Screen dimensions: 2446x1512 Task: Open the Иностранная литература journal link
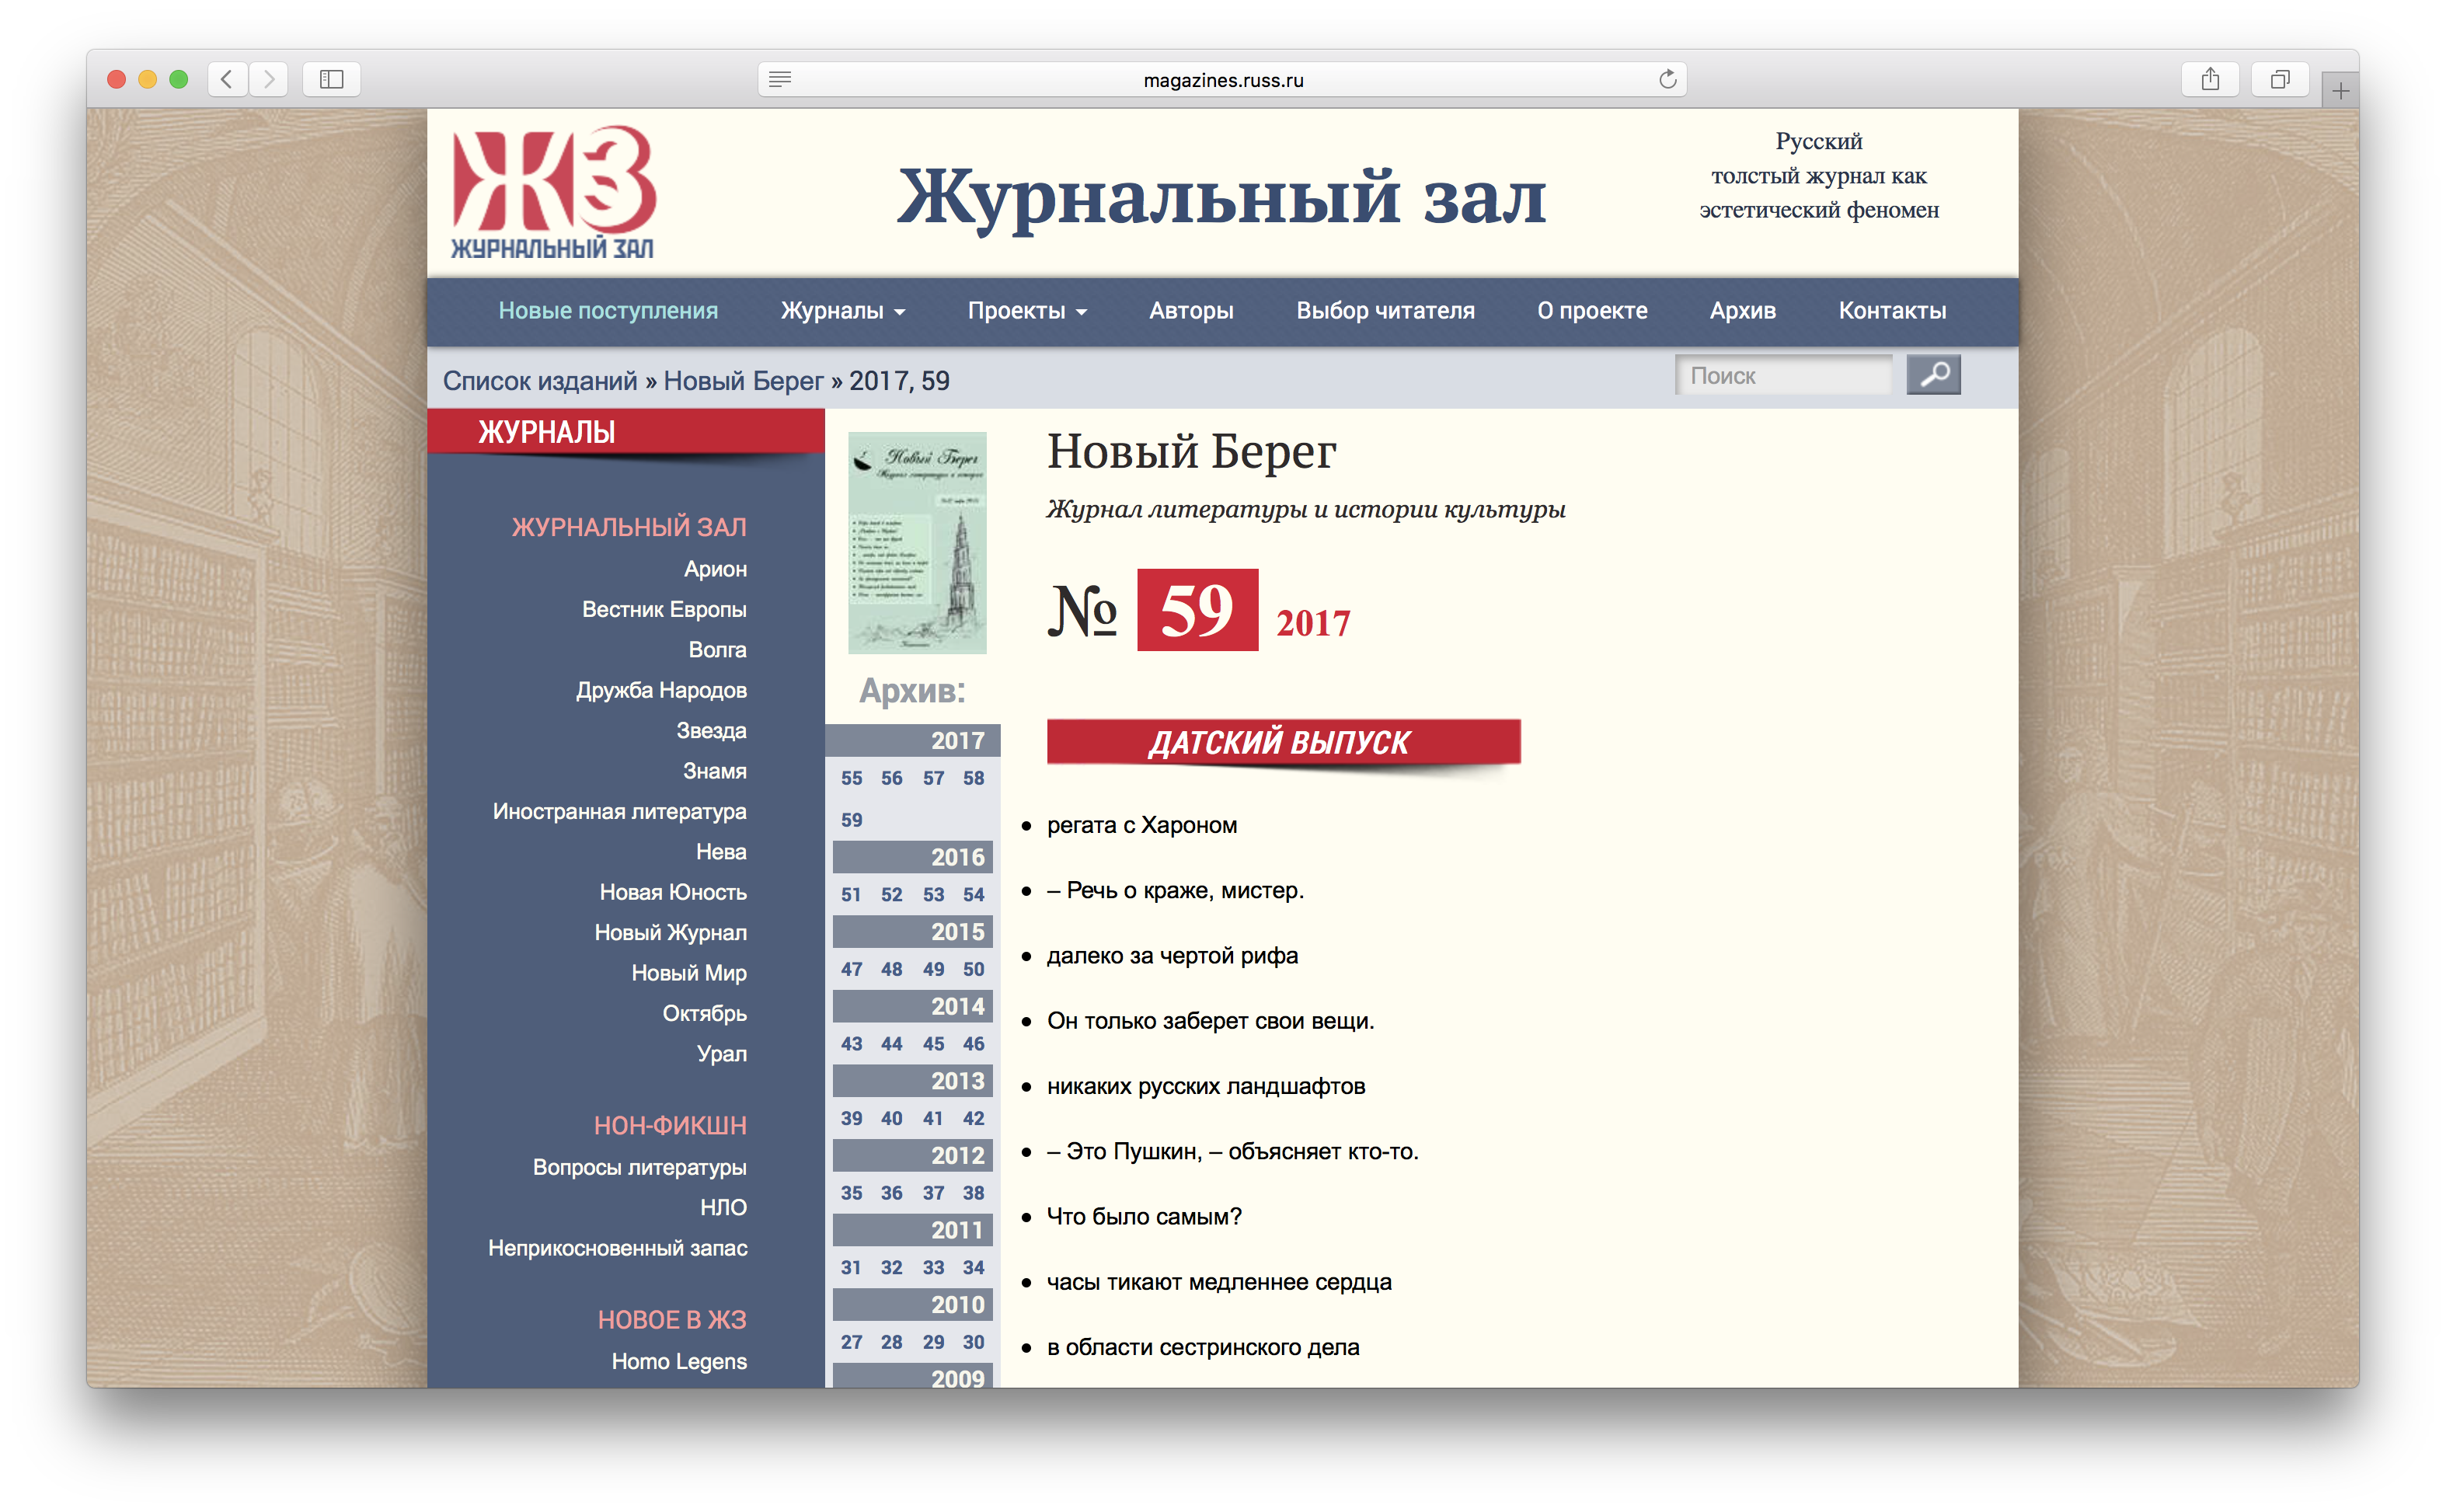coord(619,811)
